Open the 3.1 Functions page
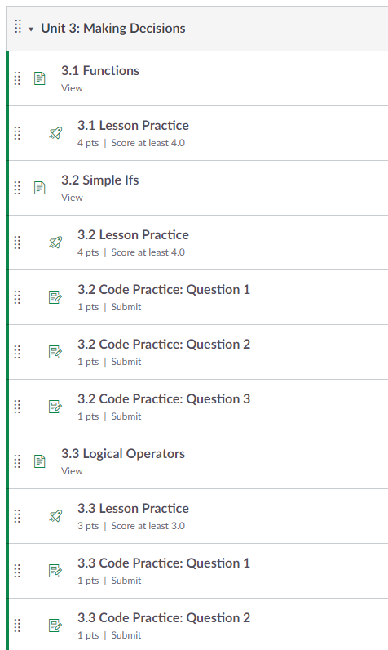Image resolution: width=388 pixels, height=650 pixels. 100,71
